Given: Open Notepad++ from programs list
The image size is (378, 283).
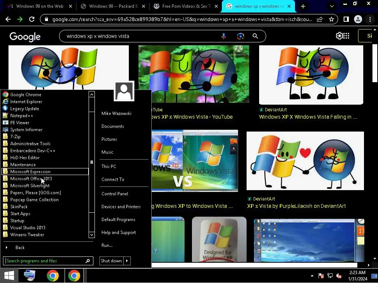Looking at the screenshot, I should tap(45, 115).
